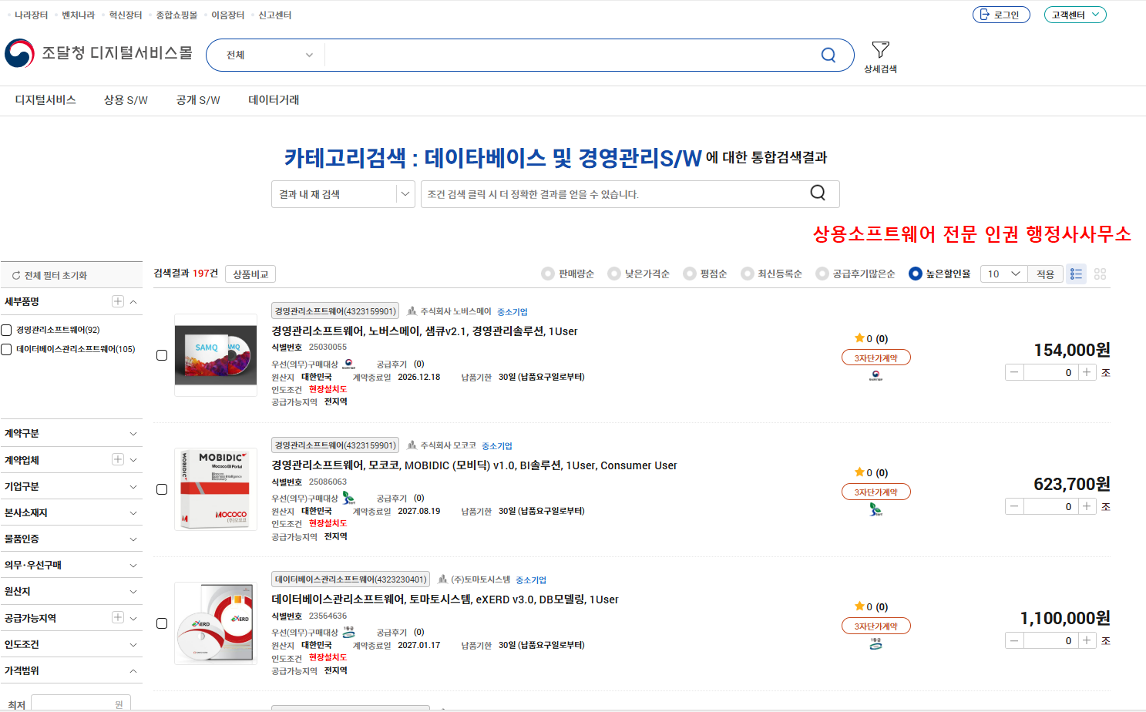Check the 데이터베이스관리소프트웨어(105) filter
This screenshot has height=712, width=1146.
(6, 349)
